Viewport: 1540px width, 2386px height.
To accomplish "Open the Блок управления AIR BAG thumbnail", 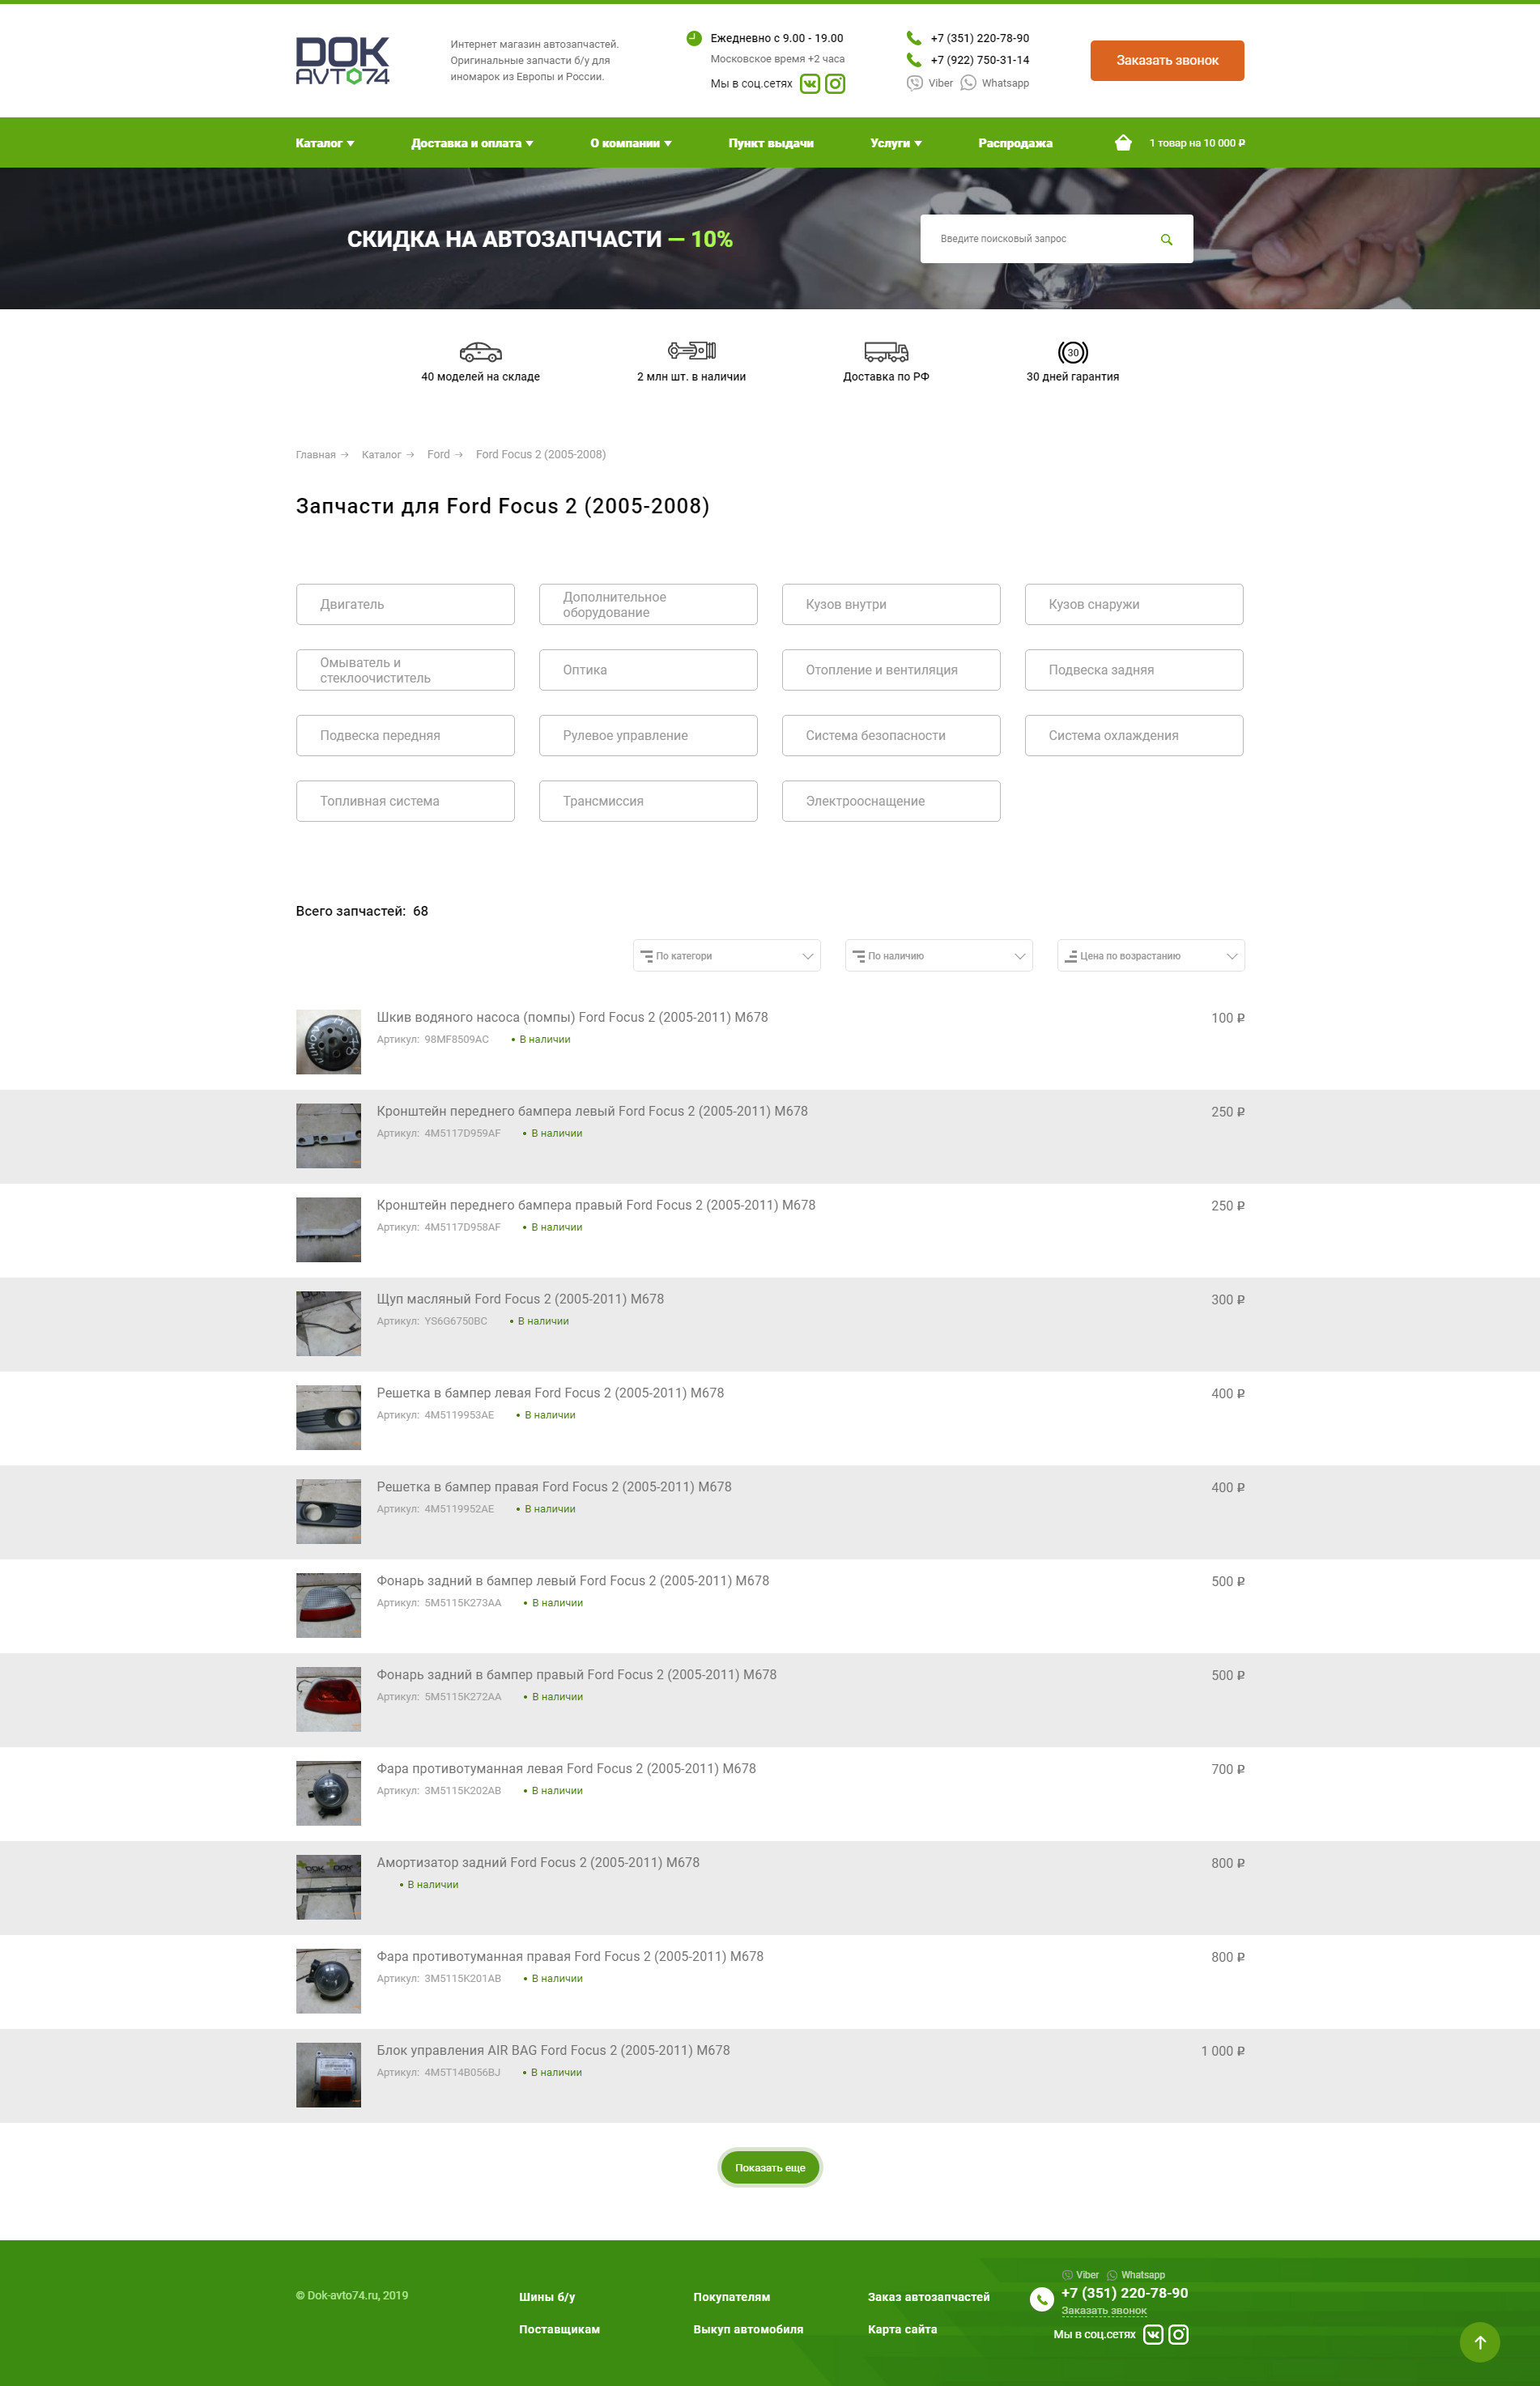I will coord(328,2075).
